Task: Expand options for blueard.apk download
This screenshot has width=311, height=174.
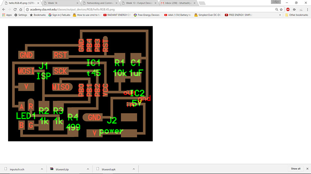Action: point(134,169)
